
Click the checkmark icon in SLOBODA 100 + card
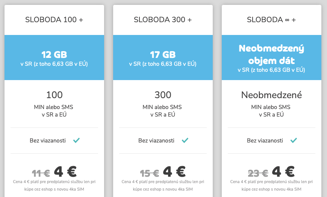click(76, 140)
